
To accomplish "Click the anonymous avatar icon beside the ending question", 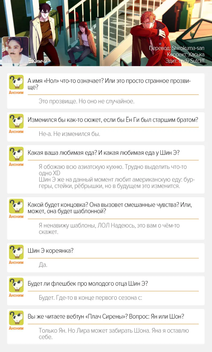I will pos(16,206).
